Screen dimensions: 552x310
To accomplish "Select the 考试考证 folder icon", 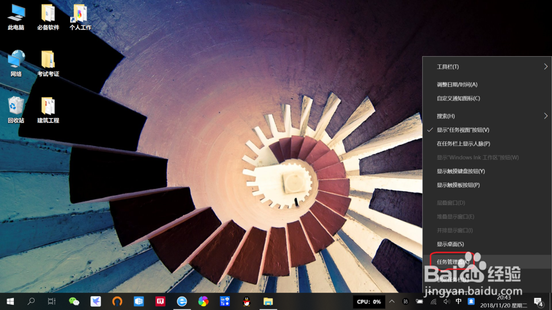I will coord(48,63).
